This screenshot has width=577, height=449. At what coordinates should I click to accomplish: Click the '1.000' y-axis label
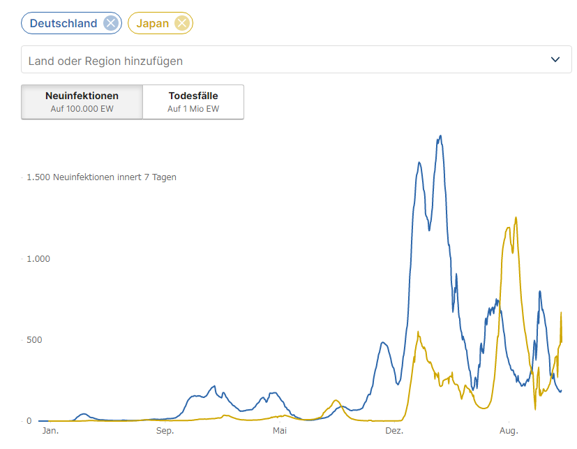click(x=38, y=259)
